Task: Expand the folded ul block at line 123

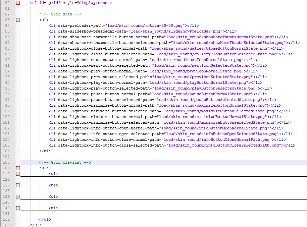Action: 18,185
